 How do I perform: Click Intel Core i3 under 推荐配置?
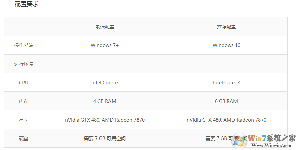click(226, 83)
